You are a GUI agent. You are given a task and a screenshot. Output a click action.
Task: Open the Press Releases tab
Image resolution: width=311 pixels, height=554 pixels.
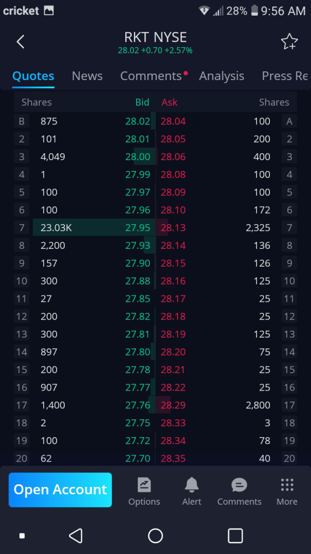(x=285, y=76)
